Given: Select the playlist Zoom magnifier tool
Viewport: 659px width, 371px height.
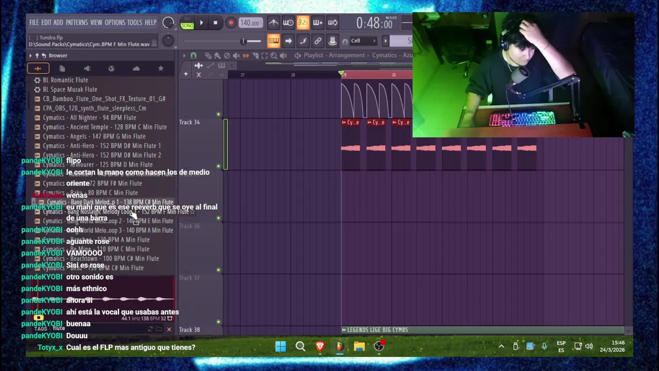Looking at the screenshot, I should [274, 55].
